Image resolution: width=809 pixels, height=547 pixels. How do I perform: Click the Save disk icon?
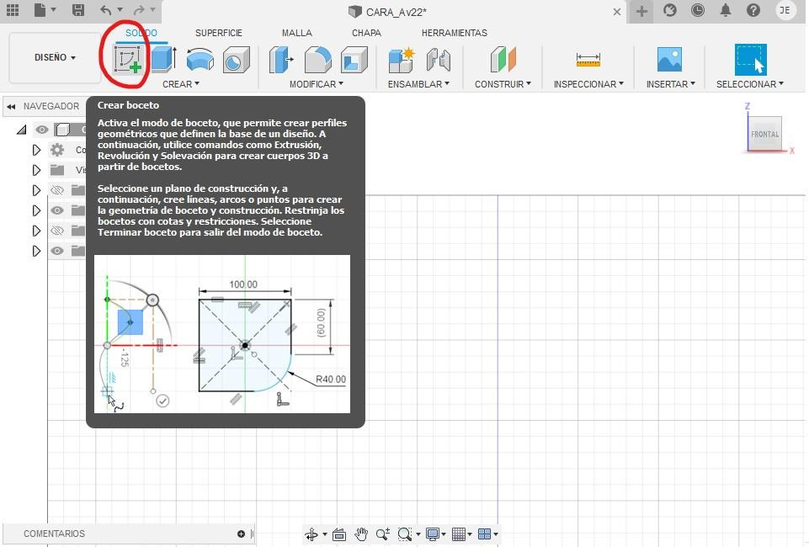click(78, 10)
